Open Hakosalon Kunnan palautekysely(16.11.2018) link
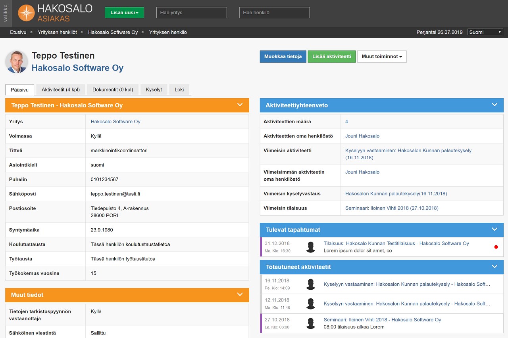 click(x=396, y=194)
